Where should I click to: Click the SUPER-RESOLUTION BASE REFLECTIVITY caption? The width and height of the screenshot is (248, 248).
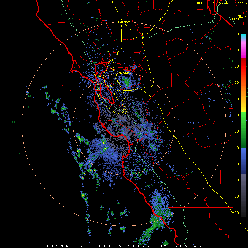click(87, 246)
